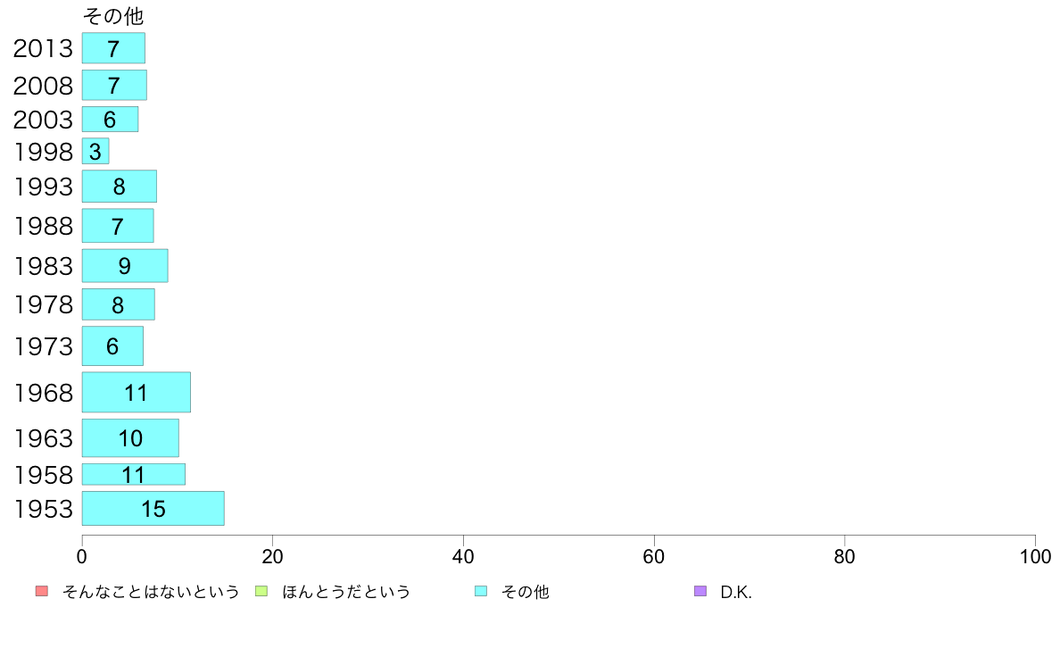Click the 2003 year axis label

coord(43,120)
